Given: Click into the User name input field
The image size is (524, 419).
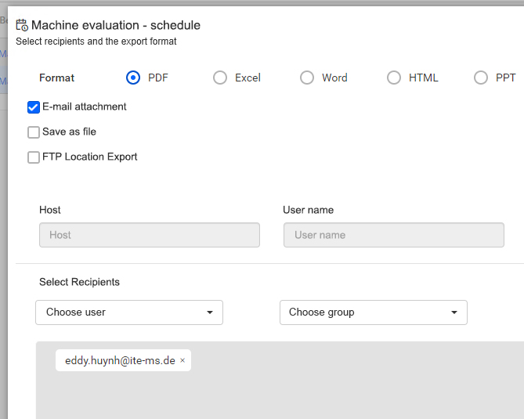Looking at the screenshot, I should 393,235.
